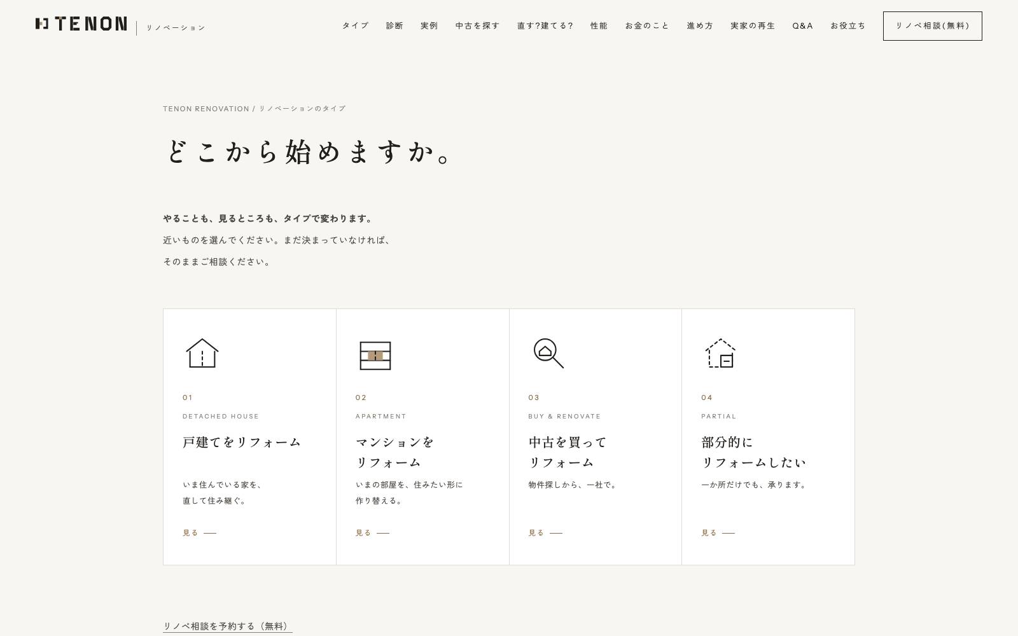This screenshot has height=636, width=1018.
Task: Click 見る link in 中古を買ってリフォーム card
Action: 545,533
